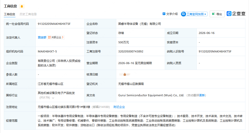This screenshot has width=249, height=133.
Task: Select postal code 邮编214100 text
Action: click(101, 107)
